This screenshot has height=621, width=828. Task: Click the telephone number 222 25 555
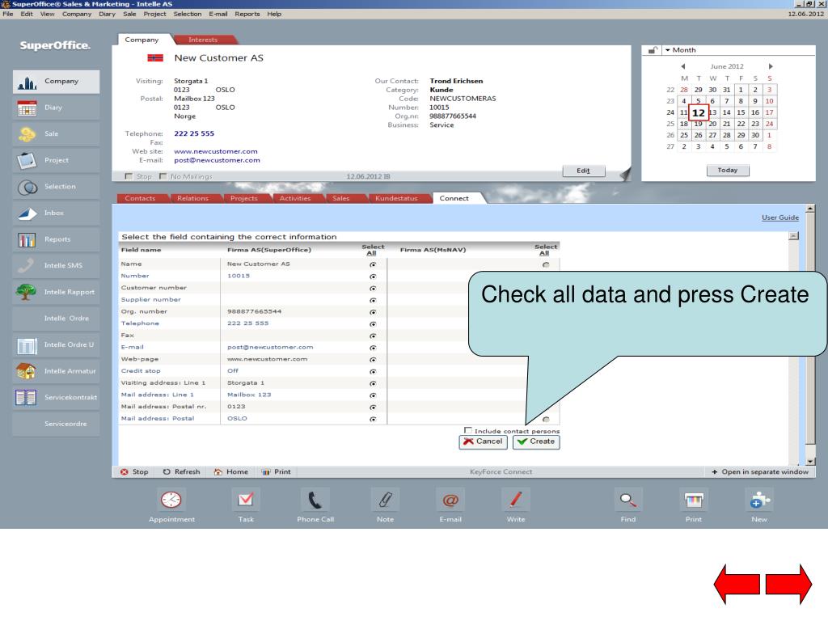[194, 133]
